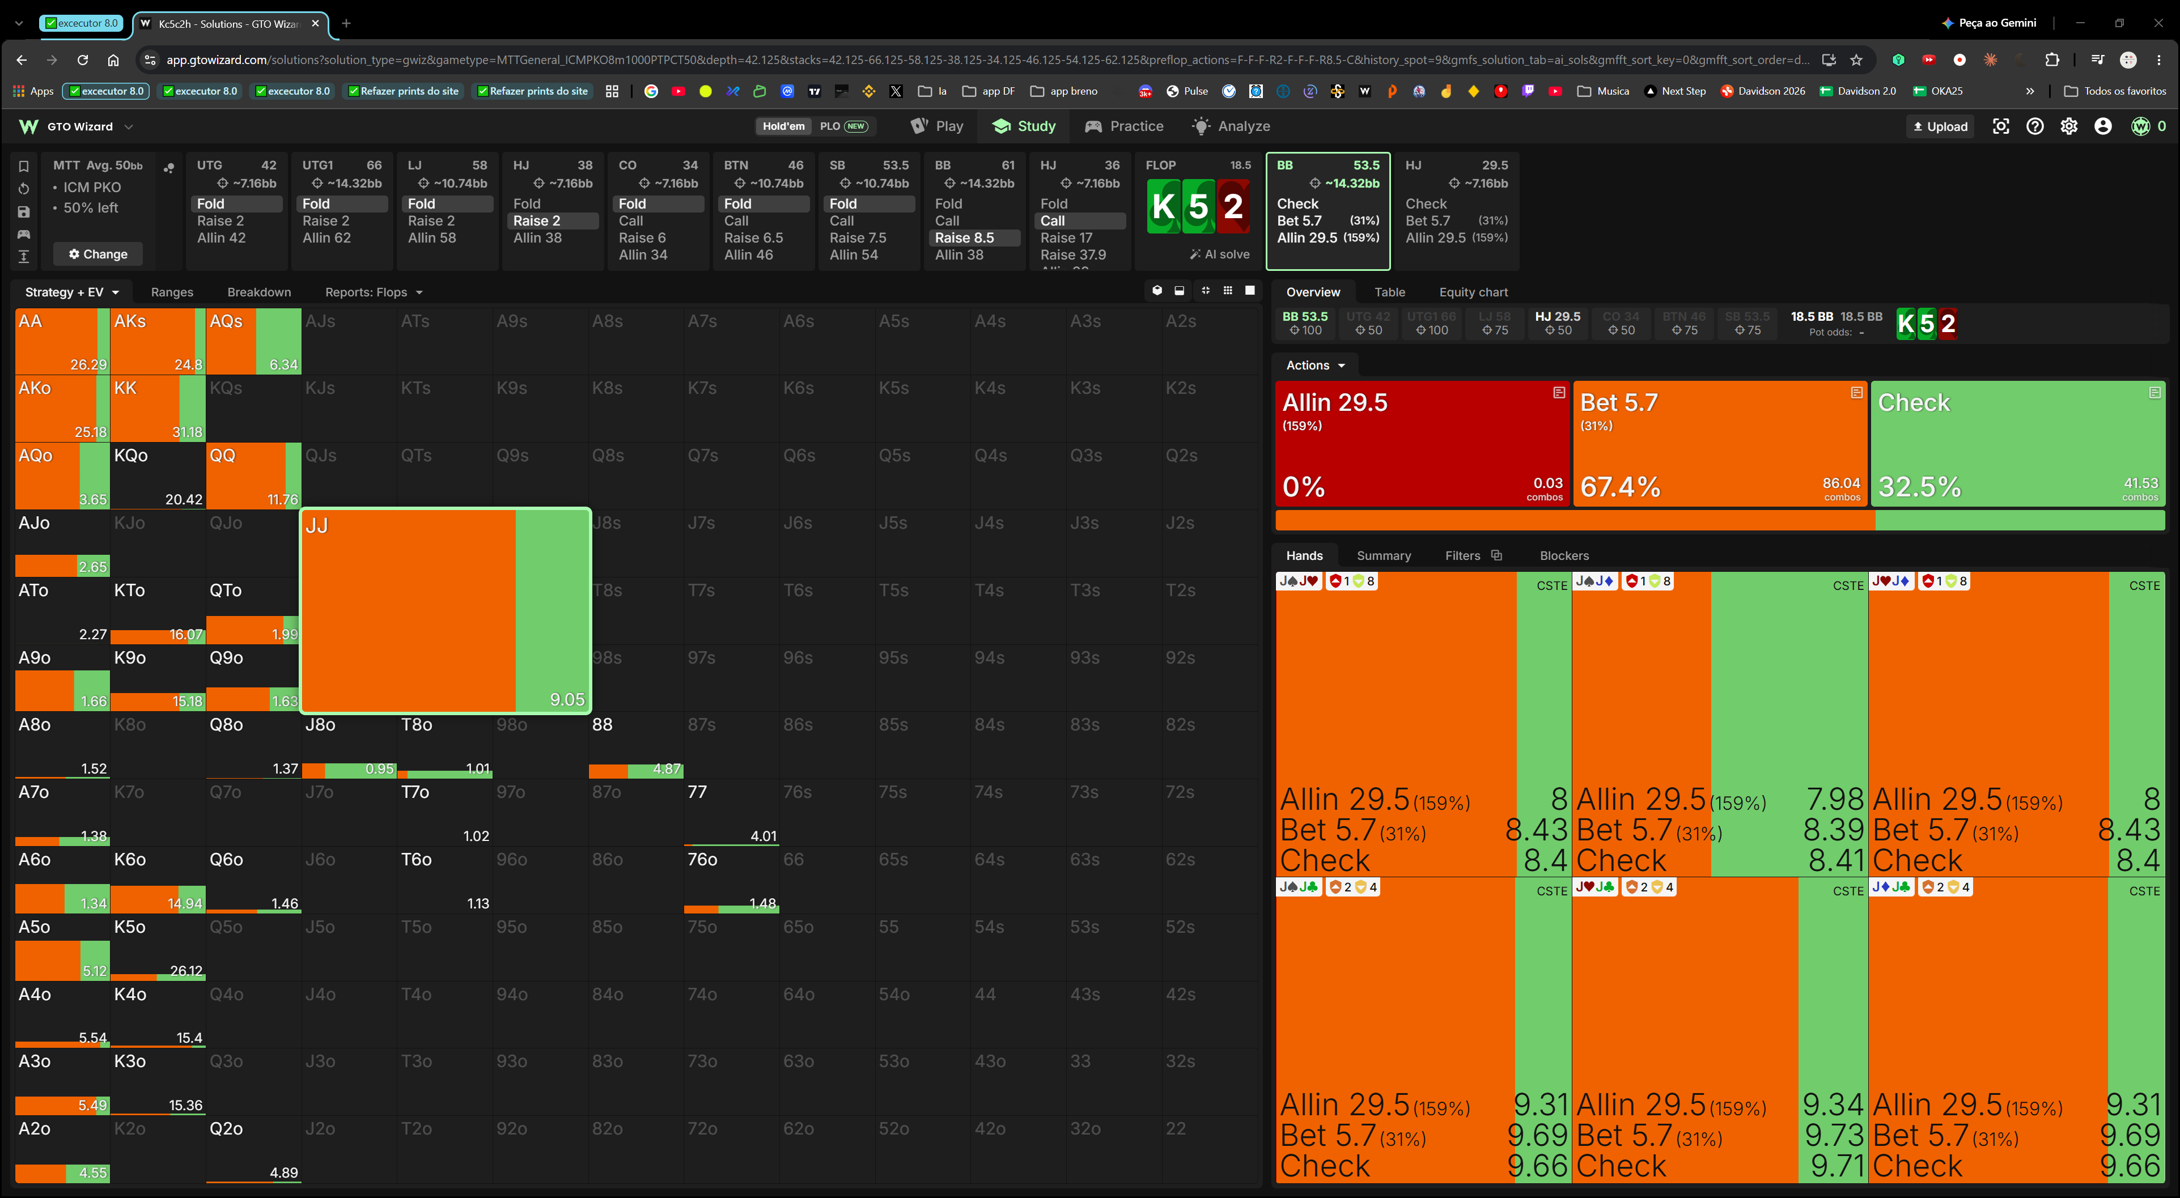Screen dimensions: 2180x1198
Task: Open the GTO Wizard settings gear
Action: click(2068, 126)
